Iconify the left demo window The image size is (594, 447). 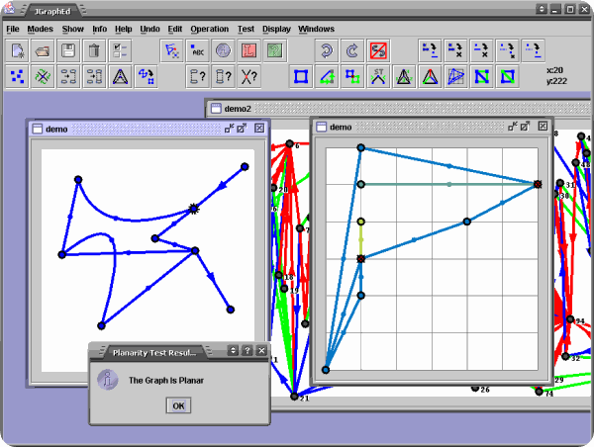pyautogui.click(x=230, y=129)
